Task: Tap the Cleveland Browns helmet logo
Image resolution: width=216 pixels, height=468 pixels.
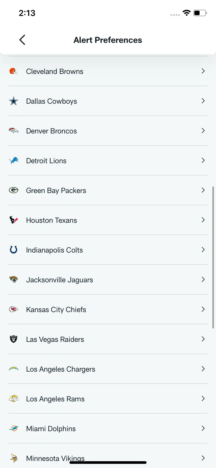Action: pyautogui.click(x=14, y=71)
